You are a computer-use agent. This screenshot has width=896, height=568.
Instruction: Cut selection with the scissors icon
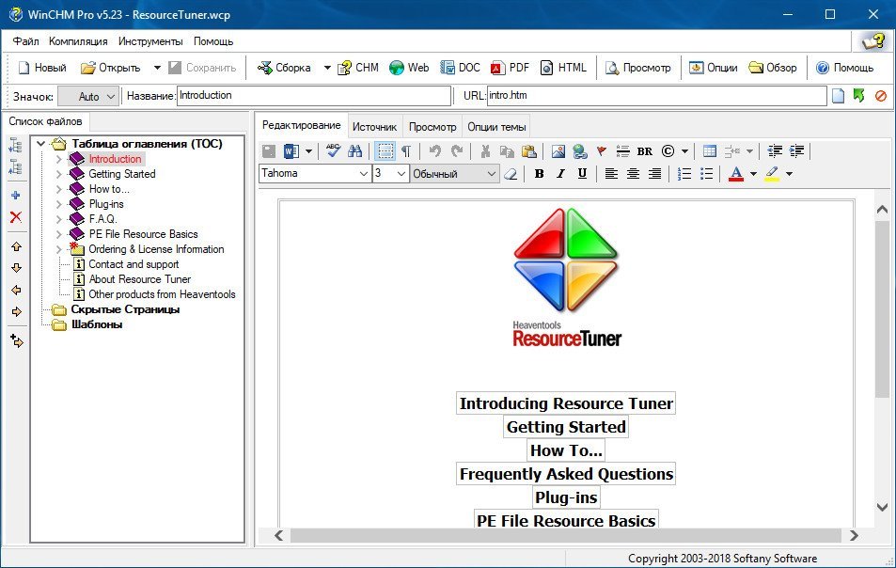tap(485, 150)
